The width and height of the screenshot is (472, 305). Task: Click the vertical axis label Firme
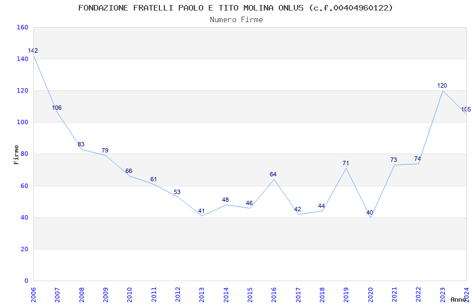[x=17, y=155]
